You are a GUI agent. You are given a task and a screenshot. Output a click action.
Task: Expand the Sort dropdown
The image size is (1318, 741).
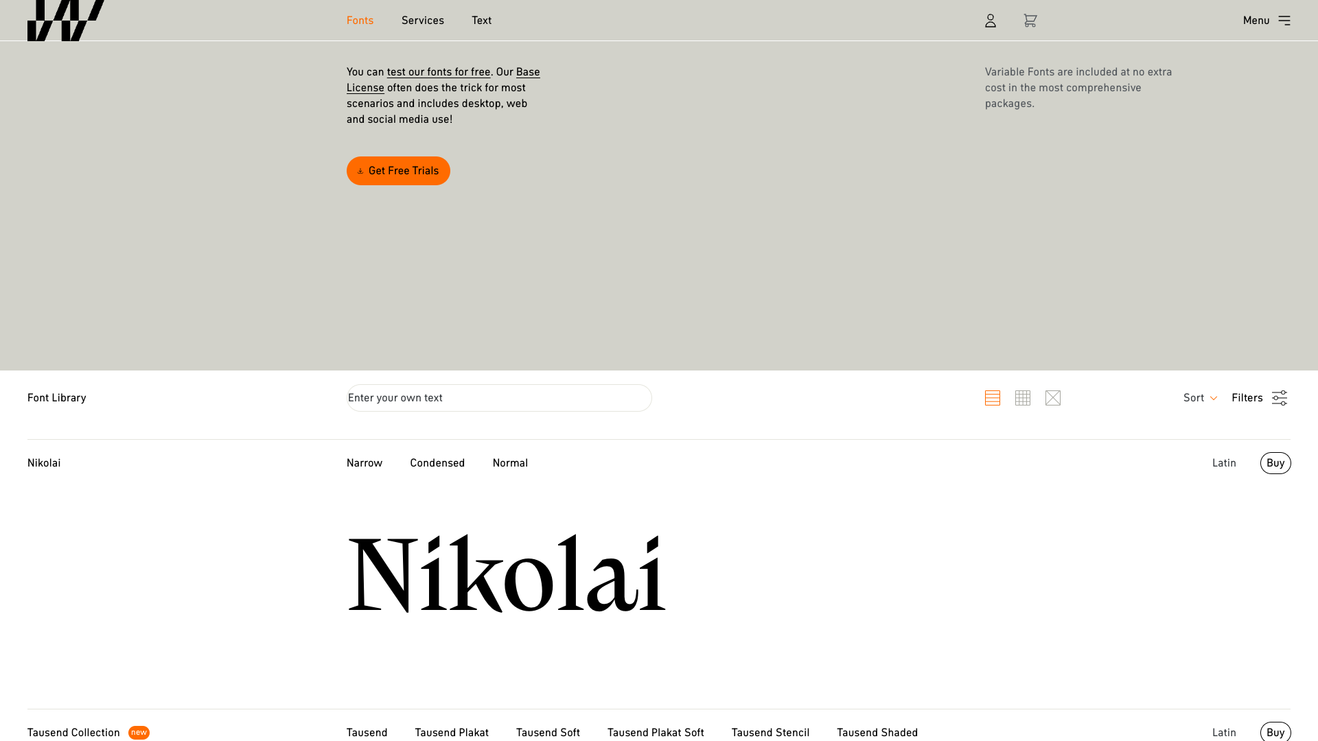pos(1200,398)
